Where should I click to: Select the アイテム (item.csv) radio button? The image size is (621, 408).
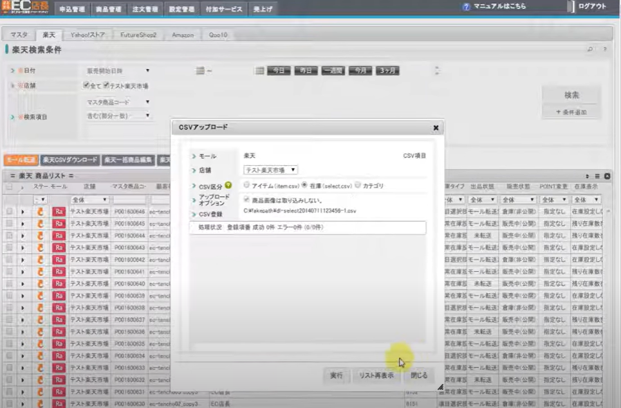[246, 184]
